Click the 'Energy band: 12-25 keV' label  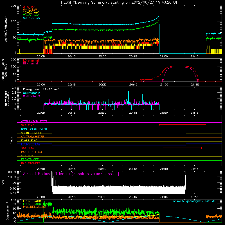(x=41, y=89)
